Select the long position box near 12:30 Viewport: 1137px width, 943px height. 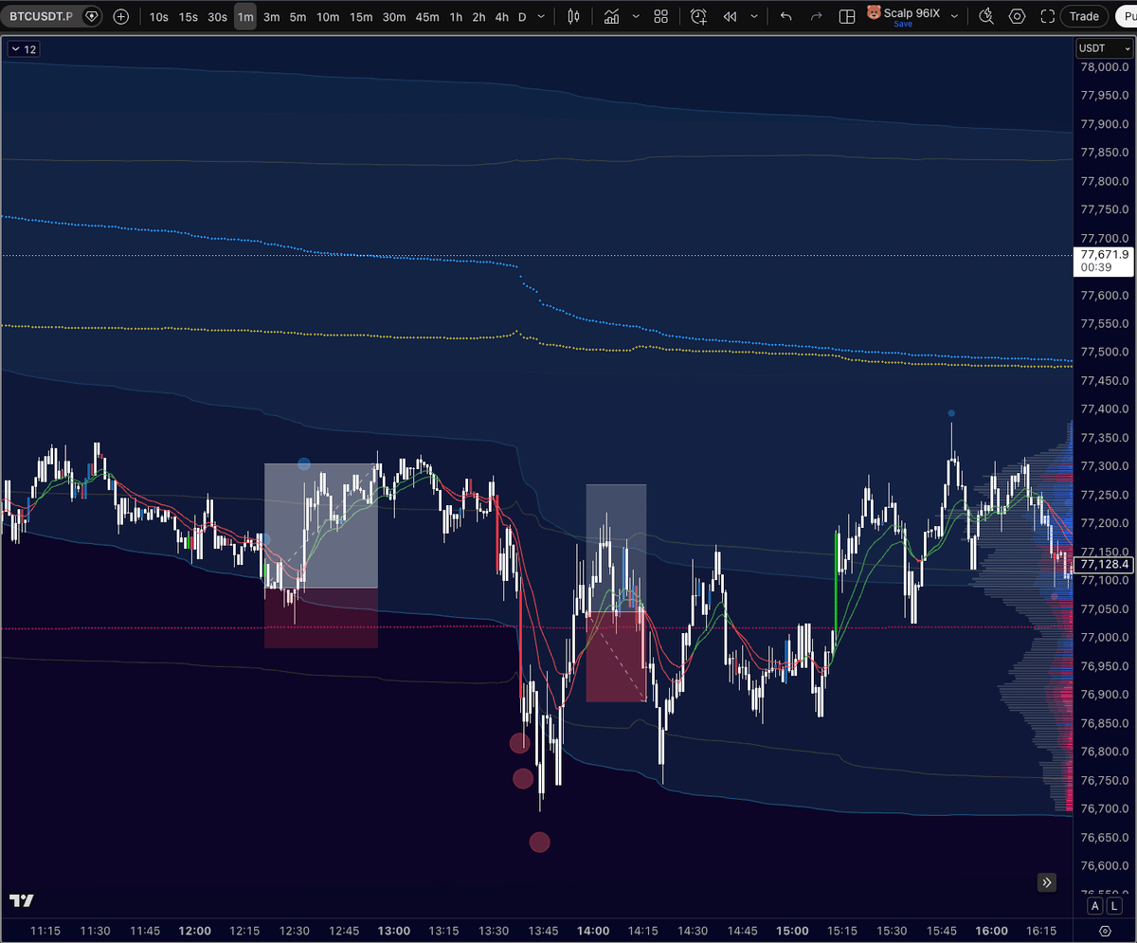(320, 554)
